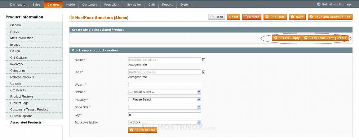Click Save and Continue Edit

330,17
